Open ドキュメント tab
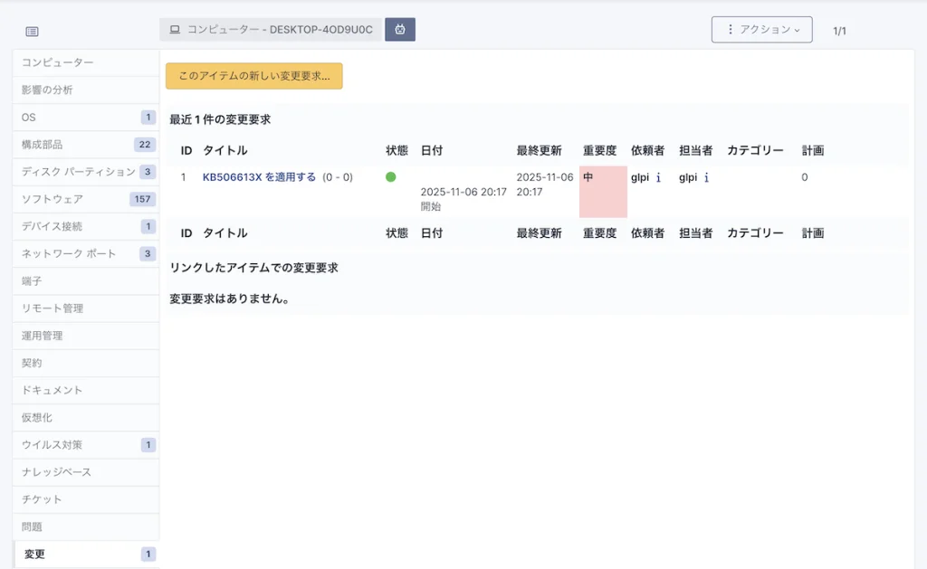Screen dimensions: 927x569 86,390
